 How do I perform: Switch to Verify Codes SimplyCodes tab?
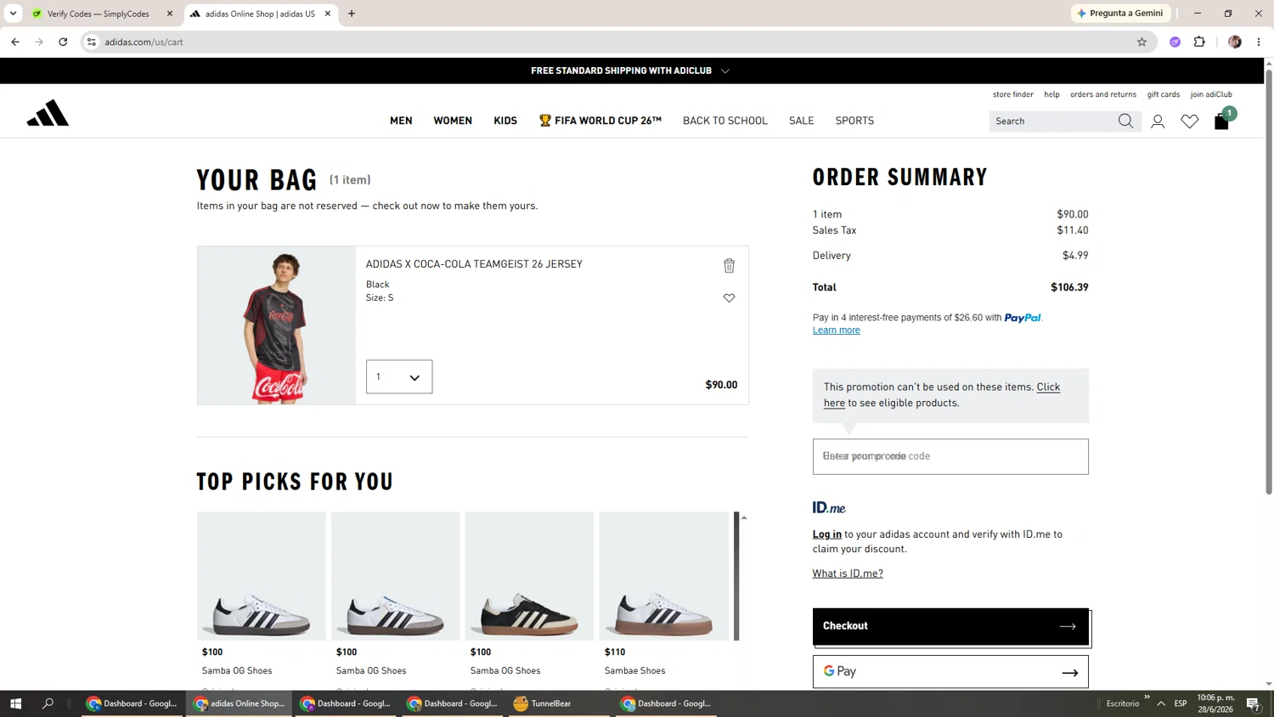(x=98, y=14)
